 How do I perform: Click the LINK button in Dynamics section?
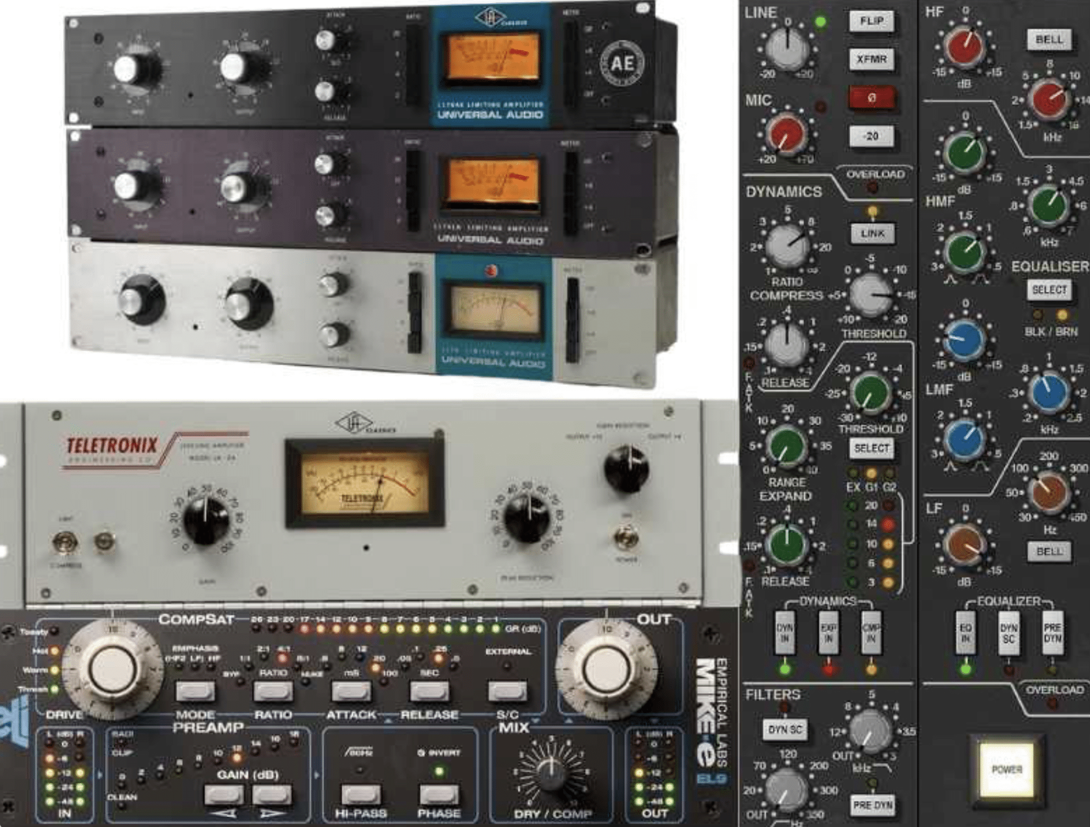point(872,233)
